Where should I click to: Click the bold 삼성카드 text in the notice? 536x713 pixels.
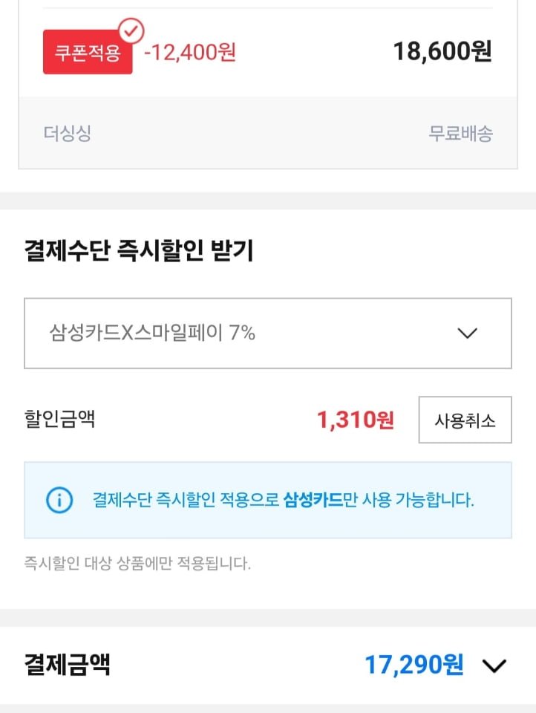[x=313, y=500]
